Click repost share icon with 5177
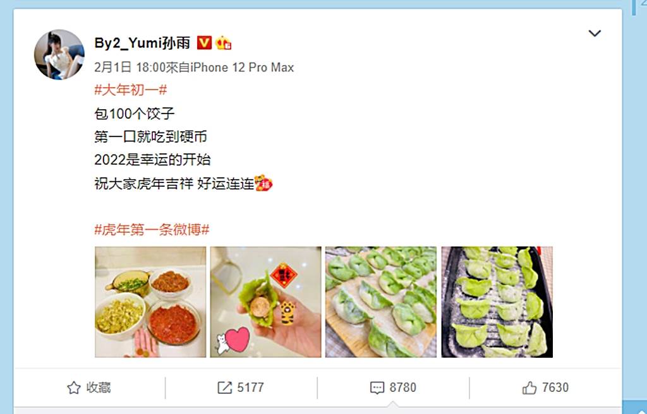 tap(224, 387)
